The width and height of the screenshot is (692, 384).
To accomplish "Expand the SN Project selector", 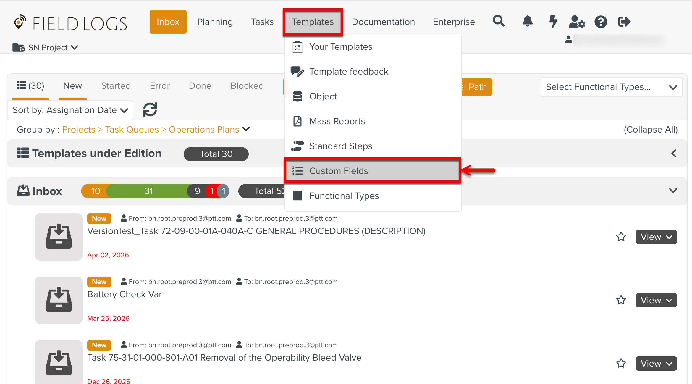I will (x=45, y=47).
